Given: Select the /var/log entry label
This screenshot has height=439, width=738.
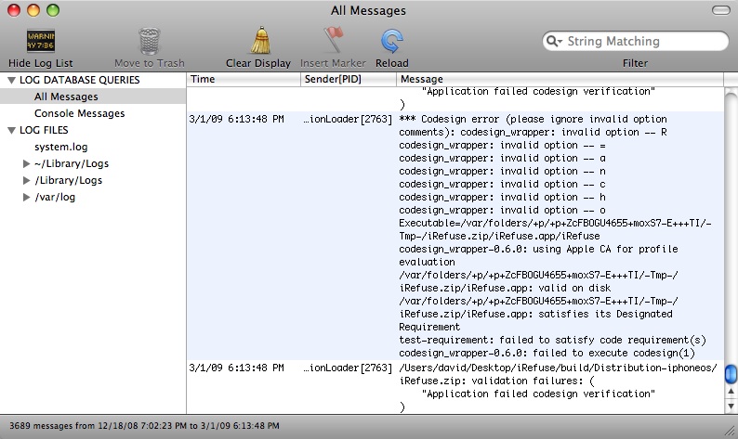Looking at the screenshot, I should (55, 198).
